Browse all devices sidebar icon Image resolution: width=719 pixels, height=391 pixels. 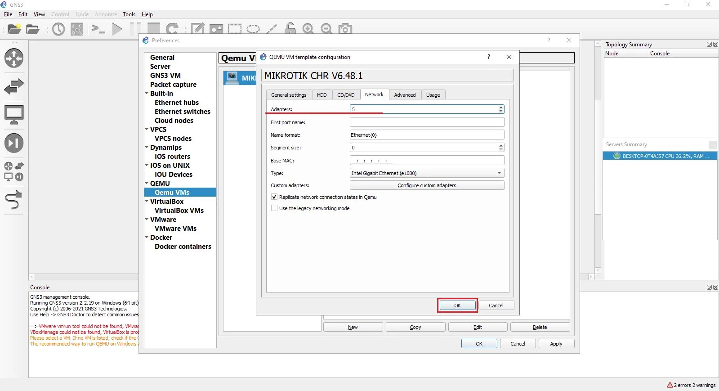14,171
